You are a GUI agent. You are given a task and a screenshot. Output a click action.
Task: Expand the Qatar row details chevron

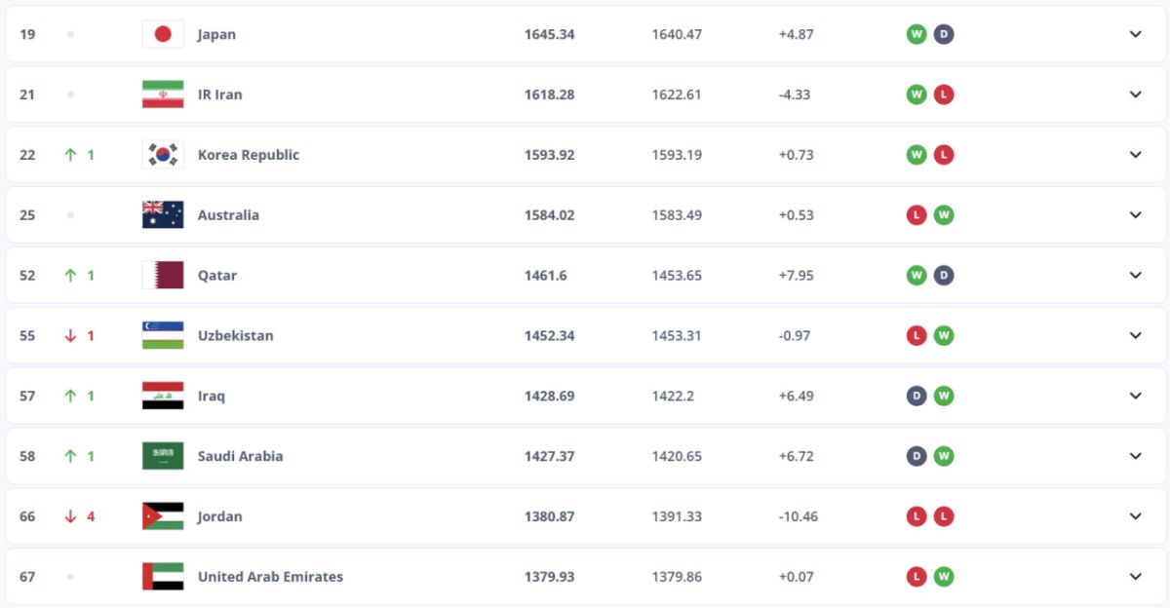(1135, 276)
